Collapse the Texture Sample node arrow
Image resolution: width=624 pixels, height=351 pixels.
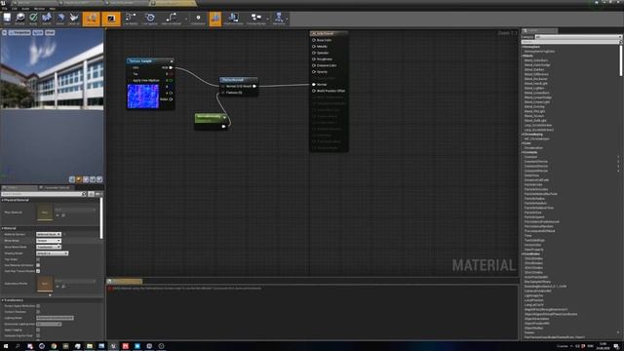coord(172,60)
